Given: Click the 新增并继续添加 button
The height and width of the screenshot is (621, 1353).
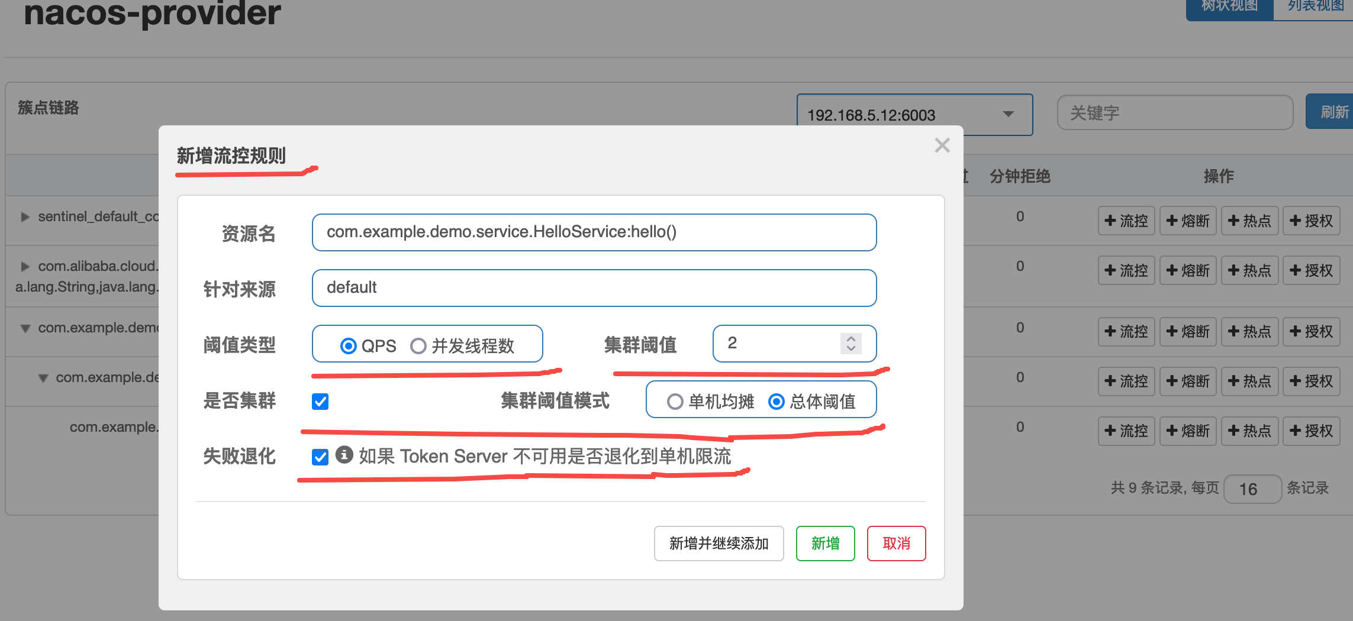Looking at the screenshot, I should click(x=719, y=543).
